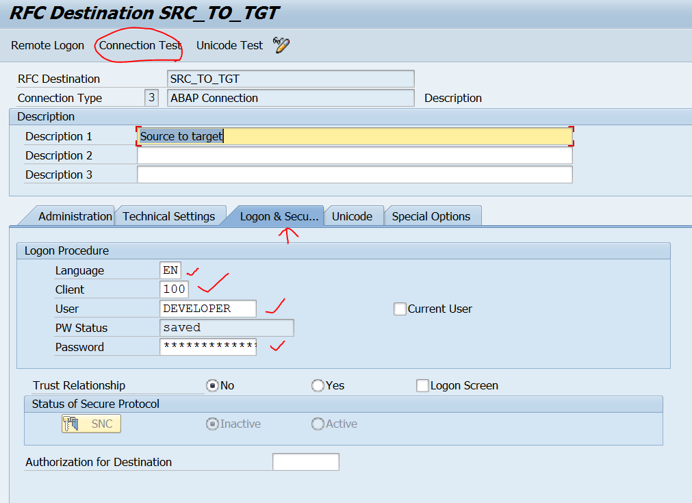Enable the Current User checkbox
Viewport: 692px width, 503px height.
(x=400, y=309)
